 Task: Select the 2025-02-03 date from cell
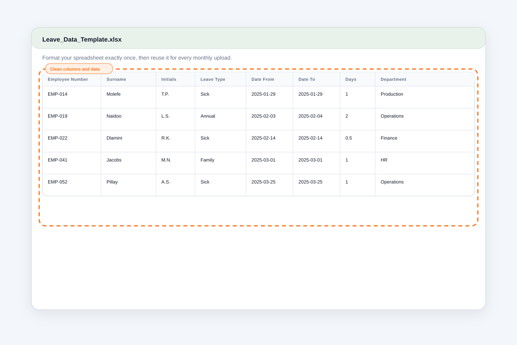pos(269,119)
